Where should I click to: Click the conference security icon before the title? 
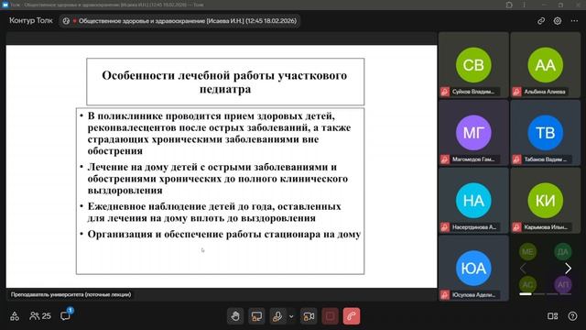(66, 21)
